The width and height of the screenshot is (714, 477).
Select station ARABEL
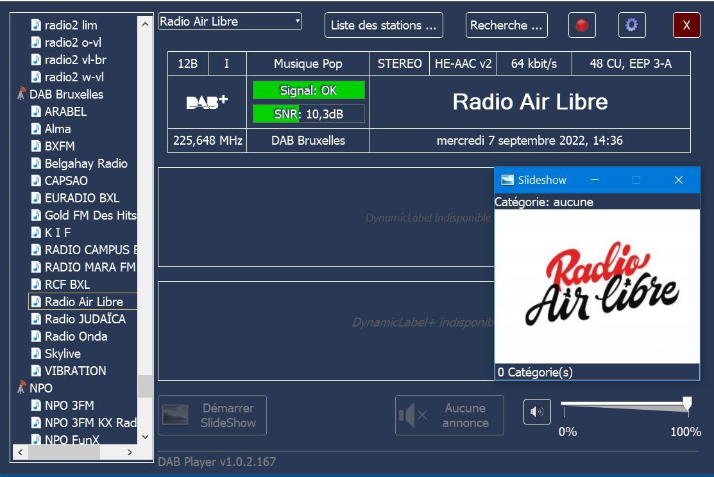65,111
